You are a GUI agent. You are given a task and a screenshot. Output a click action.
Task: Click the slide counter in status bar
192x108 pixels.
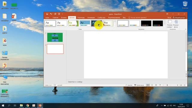pyautogui.click(x=48, y=85)
